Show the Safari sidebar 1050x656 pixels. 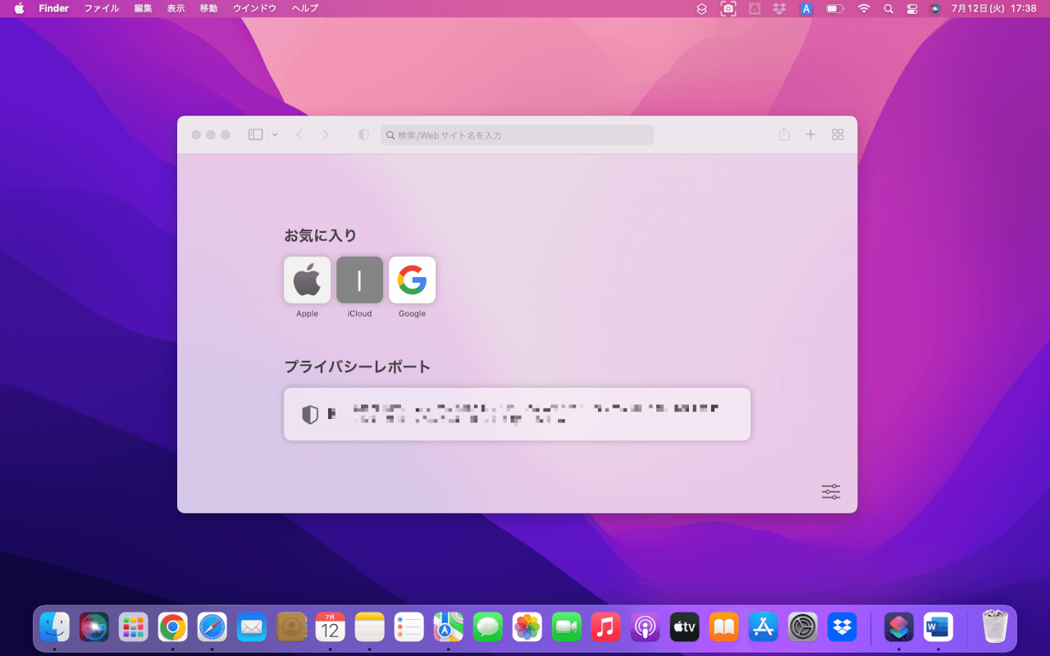point(255,134)
